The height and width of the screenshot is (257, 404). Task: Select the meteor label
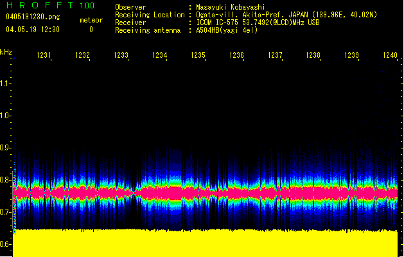91,20
